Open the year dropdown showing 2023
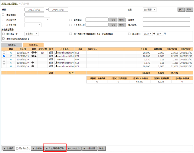The width and height of the screenshot is (194, 153). tap(147, 34)
